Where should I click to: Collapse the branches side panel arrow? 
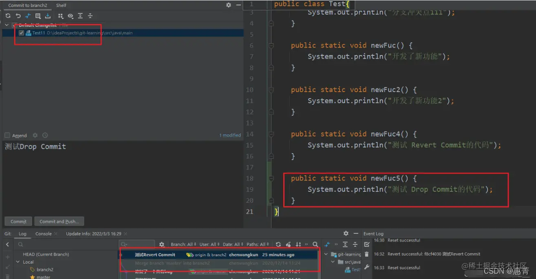click(7, 244)
